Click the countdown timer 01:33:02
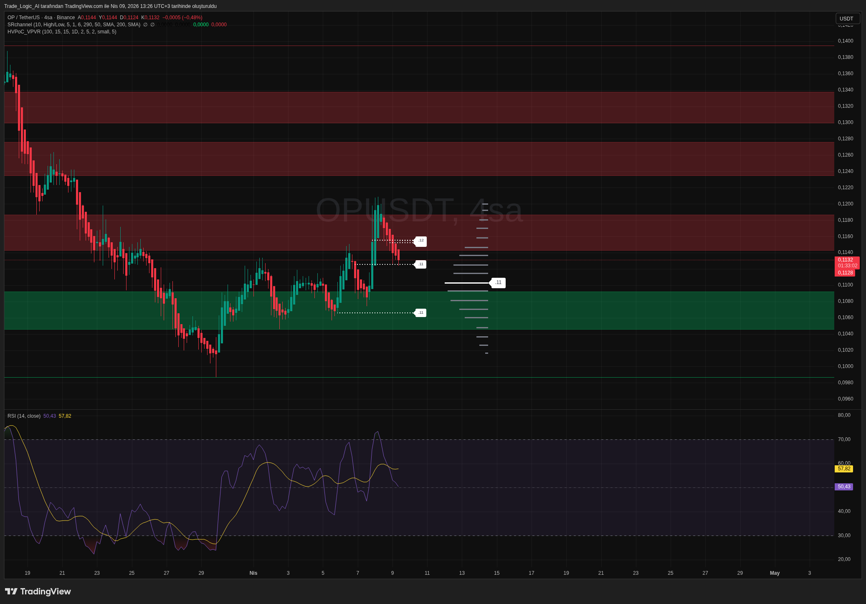This screenshot has height=604, width=866. click(847, 266)
